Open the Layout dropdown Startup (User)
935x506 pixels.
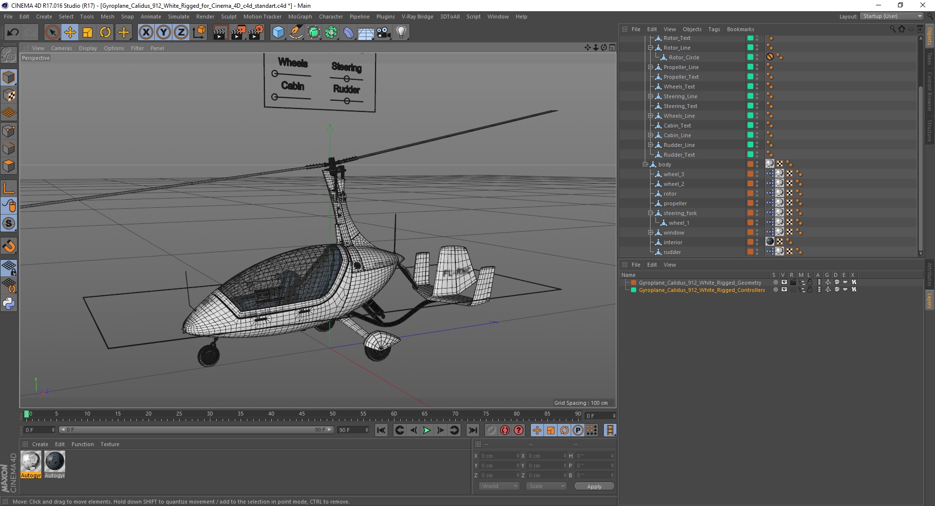891,16
